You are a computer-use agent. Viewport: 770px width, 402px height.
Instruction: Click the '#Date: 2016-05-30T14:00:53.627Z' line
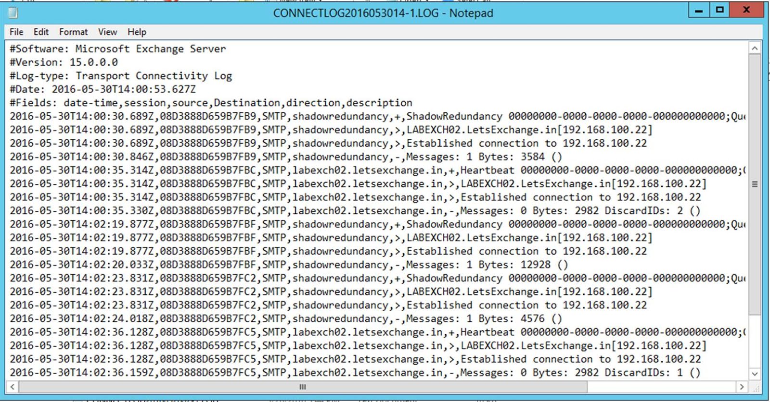click(103, 89)
